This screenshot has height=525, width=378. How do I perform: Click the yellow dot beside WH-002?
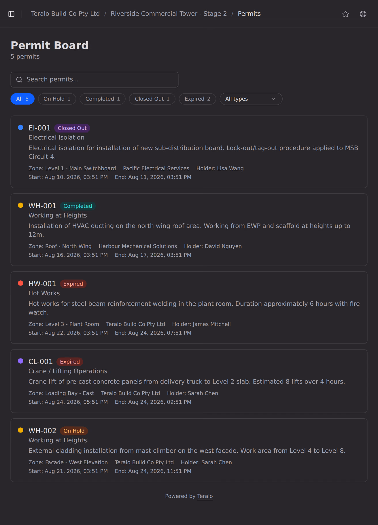pyautogui.click(x=20, y=430)
